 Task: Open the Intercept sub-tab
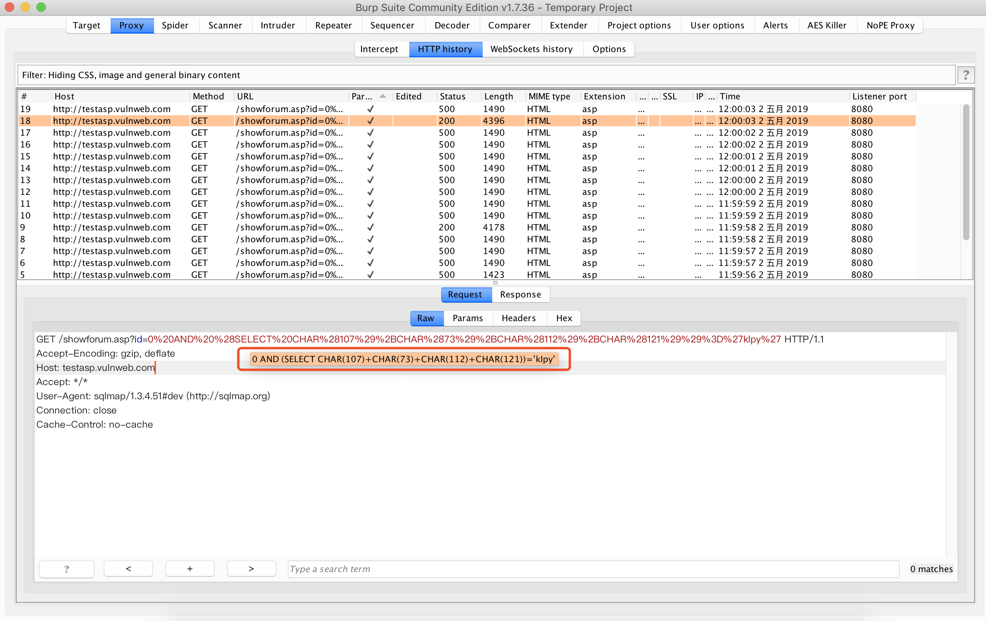(379, 49)
